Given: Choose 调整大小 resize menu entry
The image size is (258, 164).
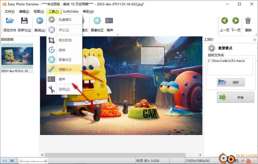Looking at the screenshot, I should tap(65, 69).
